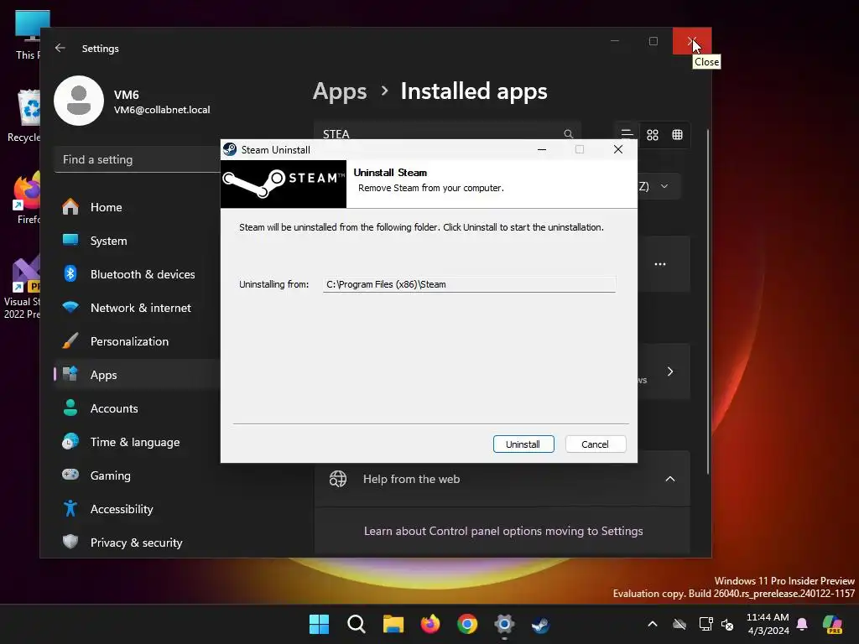The width and height of the screenshot is (859, 644).
Task: Open notifications bell in taskbar
Action: 803,624
